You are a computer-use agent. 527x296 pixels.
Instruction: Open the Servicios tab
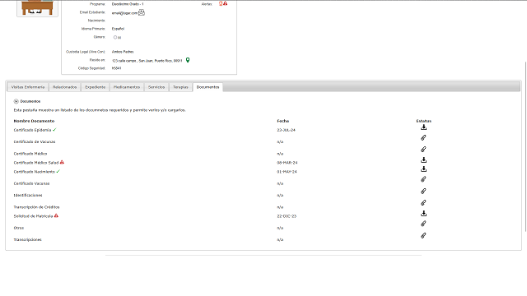pos(156,87)
